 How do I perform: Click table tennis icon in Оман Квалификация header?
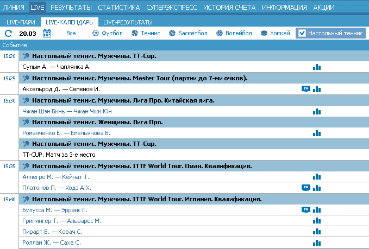[26, 166]
